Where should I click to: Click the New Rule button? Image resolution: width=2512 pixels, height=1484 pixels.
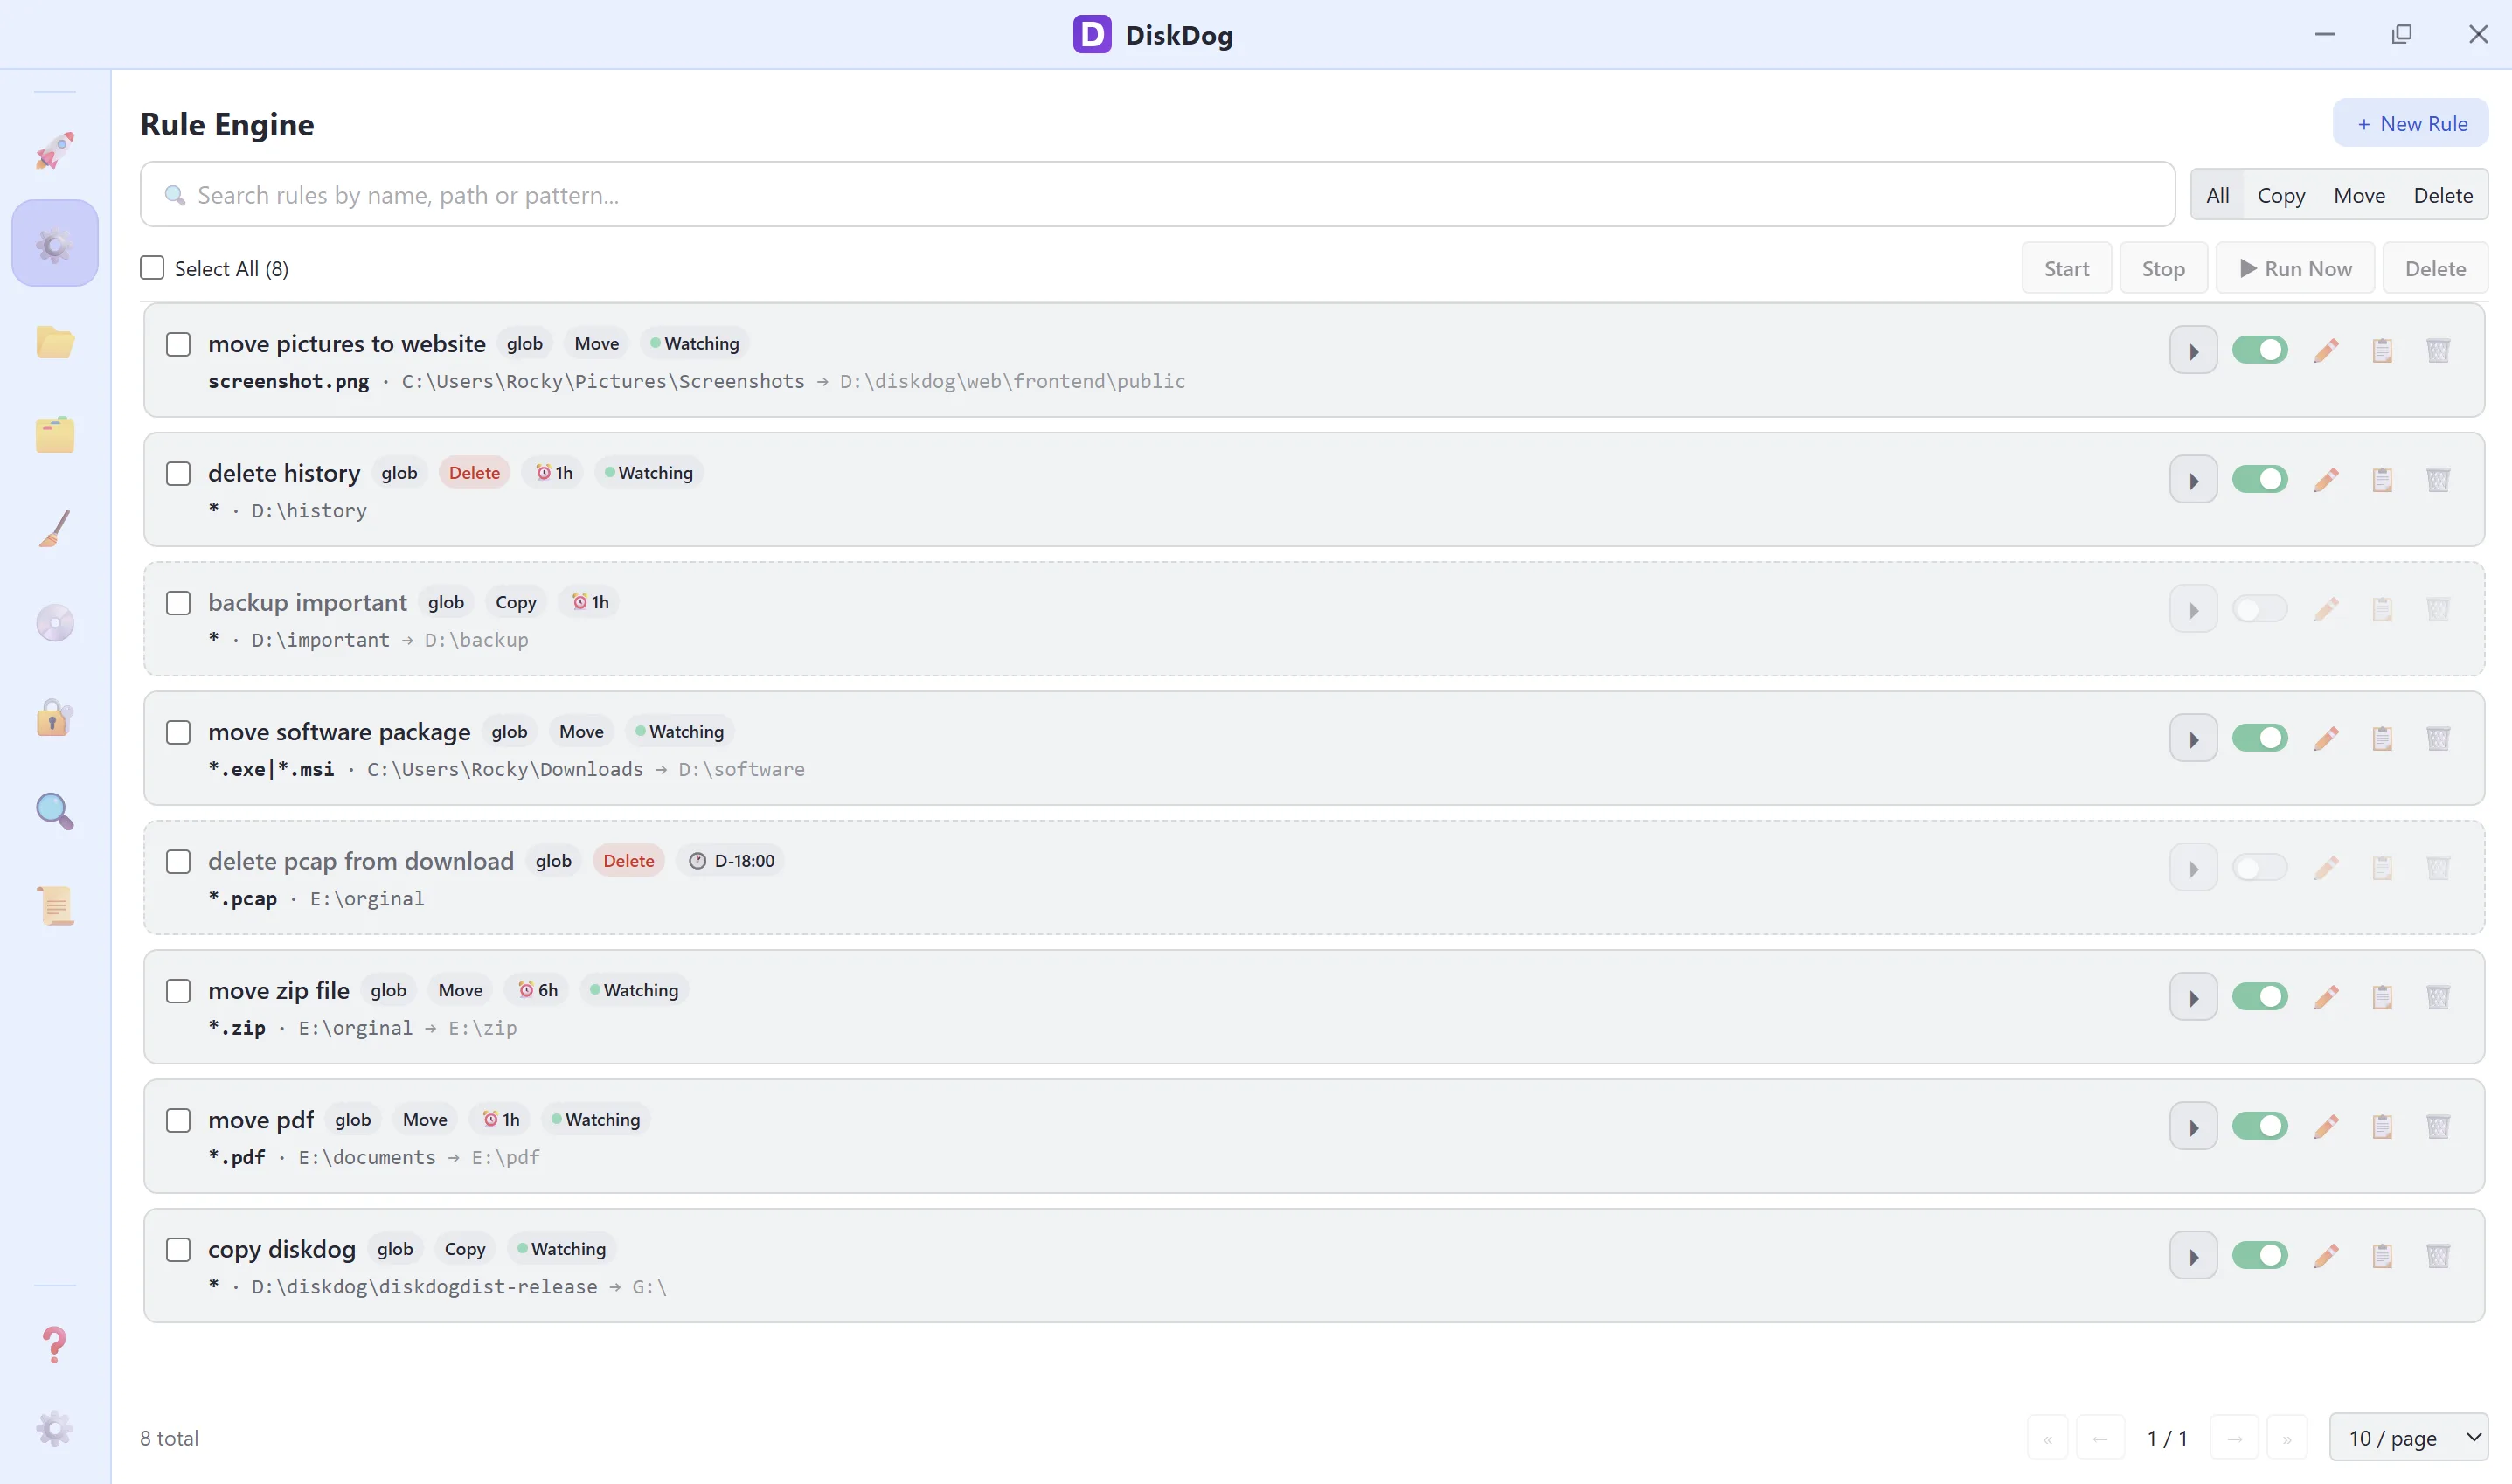pos(2411,123)
